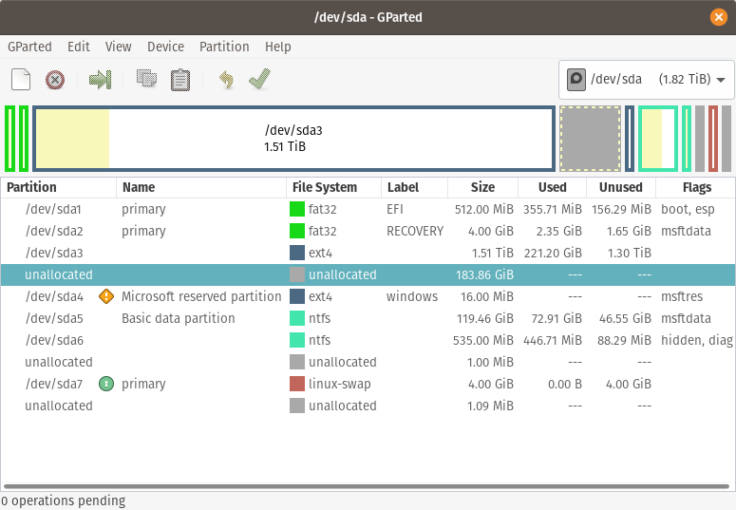Sort by the Used column header
The width and height of the screenshot is (736, 510).
click(x=553, y=187)
